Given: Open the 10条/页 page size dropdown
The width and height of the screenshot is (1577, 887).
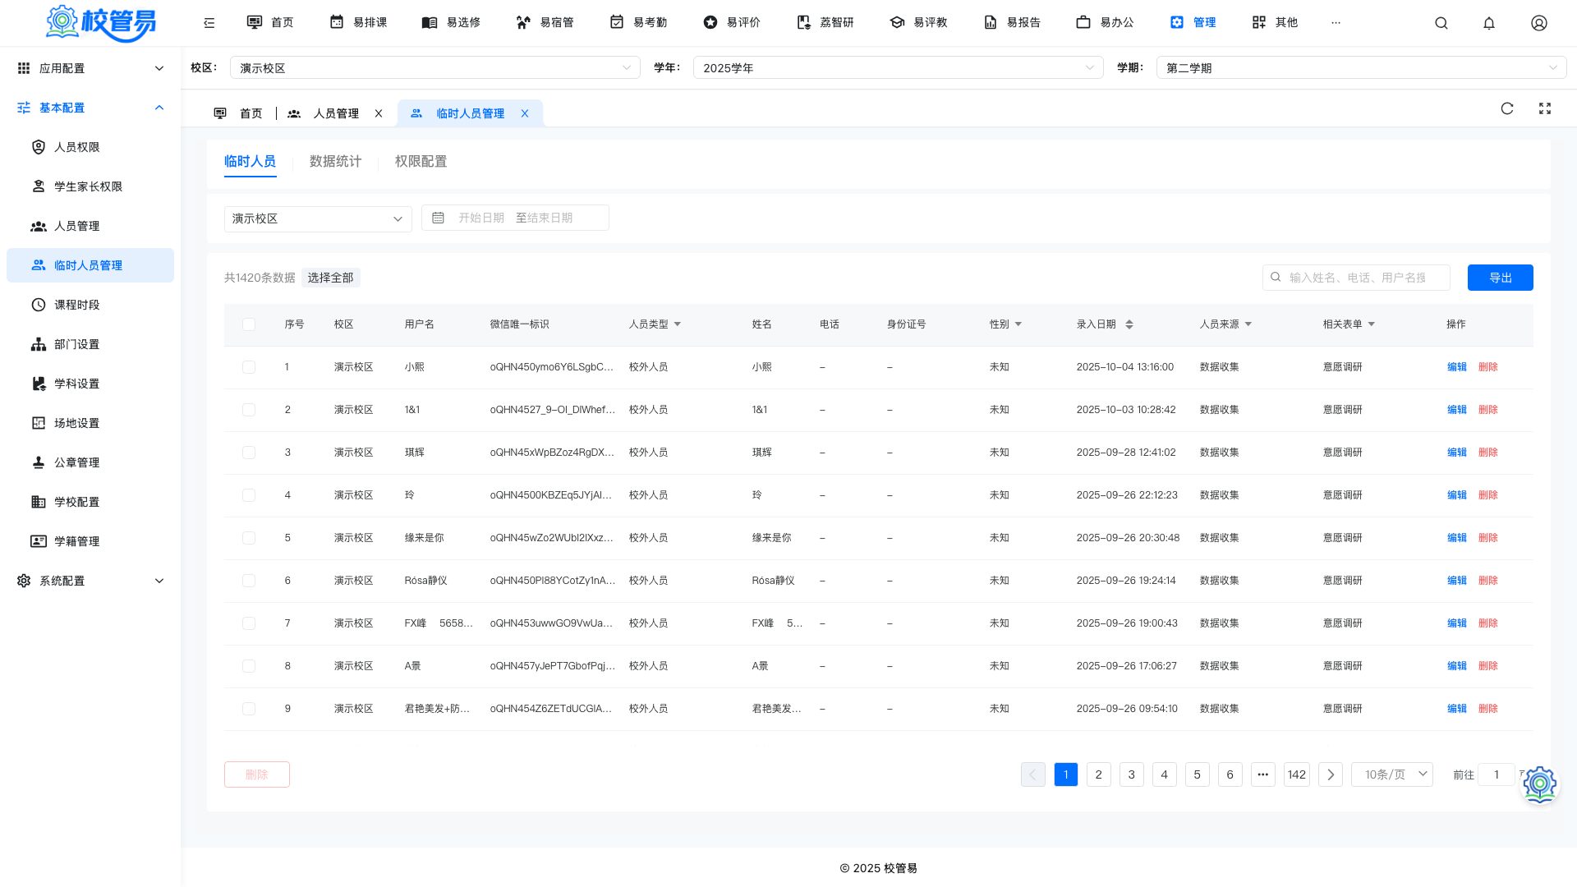Looking at the screenshot, I should [x=1392, y=774].
